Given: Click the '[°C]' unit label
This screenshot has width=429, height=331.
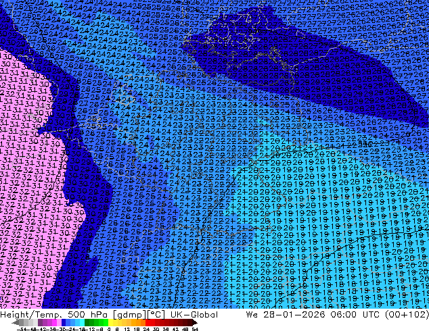Looking at the screenshot, I should coord(156,315).
